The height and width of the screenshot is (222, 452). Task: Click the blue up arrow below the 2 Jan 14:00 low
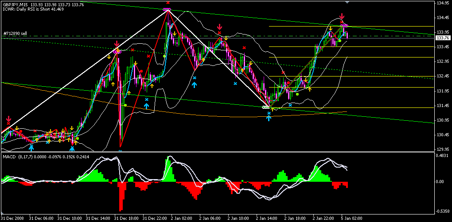[269, 118]
